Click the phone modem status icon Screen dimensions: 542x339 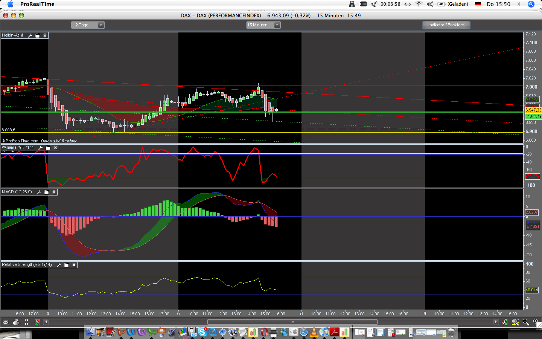(374, 4)
